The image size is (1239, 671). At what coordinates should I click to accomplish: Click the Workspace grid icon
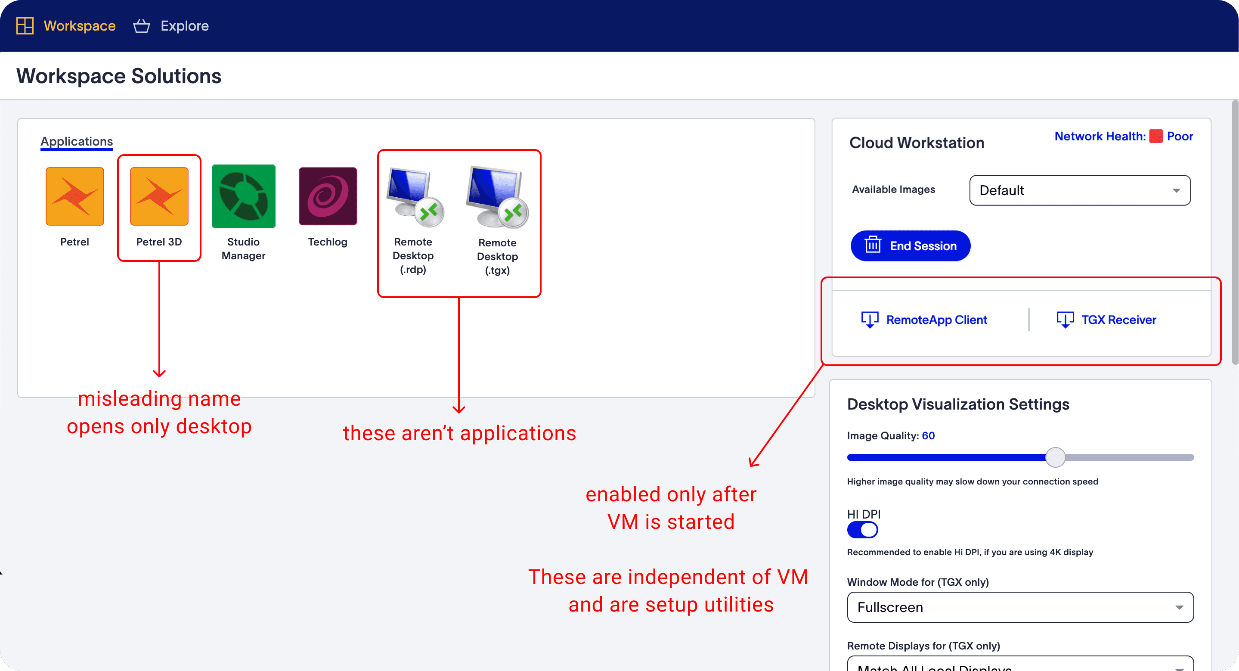25,26
